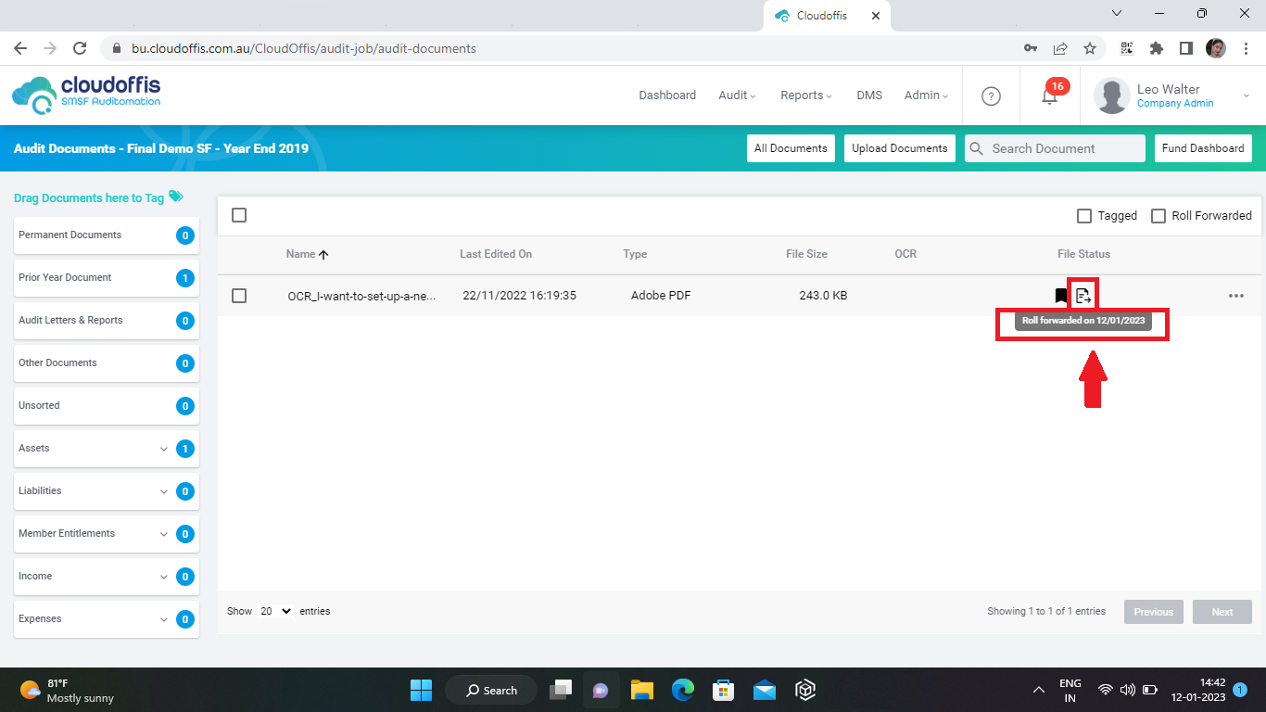This screenshot has width=1266, height=712.
Task: Tick the select-all documents checkbox
Action: click(239, 215)
